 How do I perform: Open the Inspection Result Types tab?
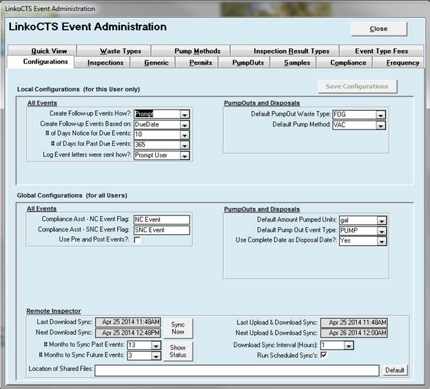291,51
